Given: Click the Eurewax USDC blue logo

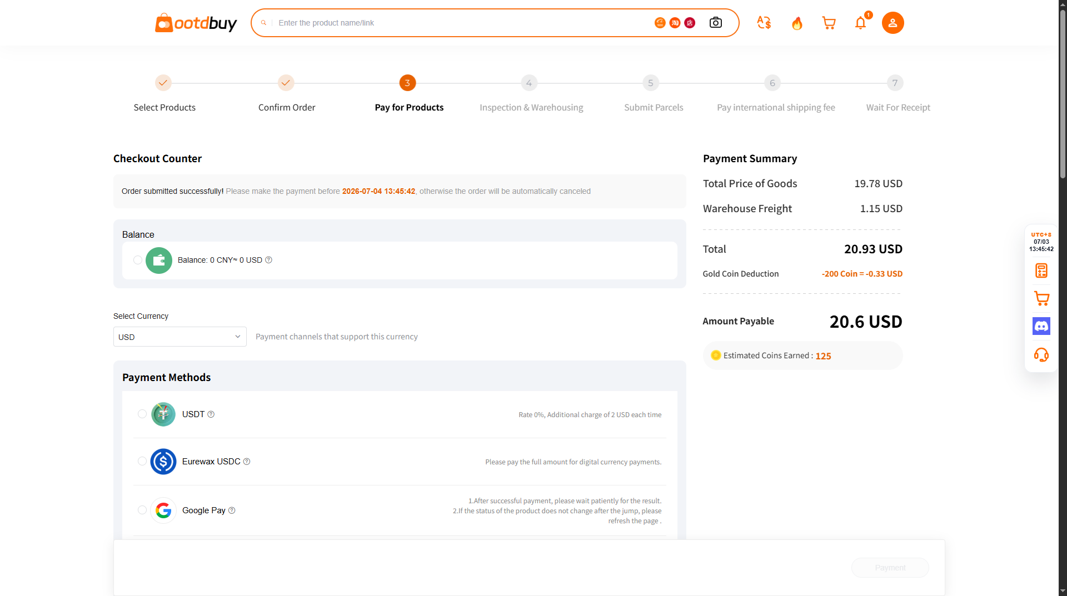Looking at the screenshot, I should point(163,462).
